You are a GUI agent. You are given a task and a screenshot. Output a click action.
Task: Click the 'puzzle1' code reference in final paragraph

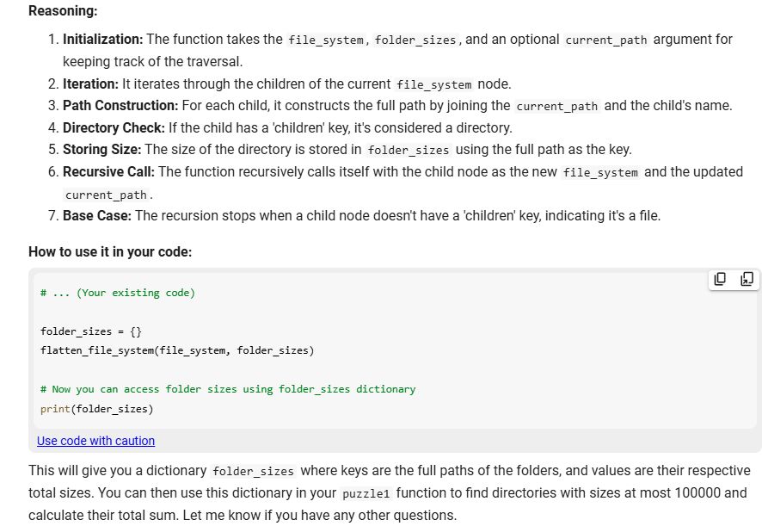(x=367, y=492)
